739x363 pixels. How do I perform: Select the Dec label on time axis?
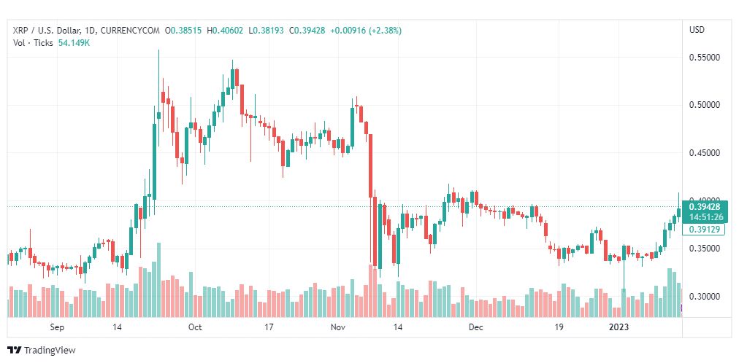(x=476, y=328)
